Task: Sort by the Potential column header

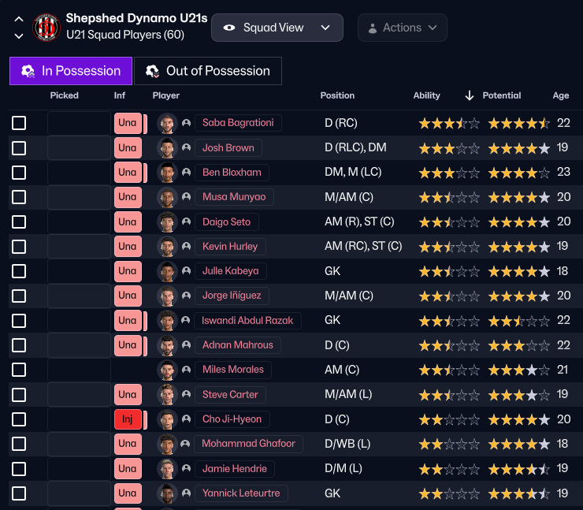Action: click(502, 95)
